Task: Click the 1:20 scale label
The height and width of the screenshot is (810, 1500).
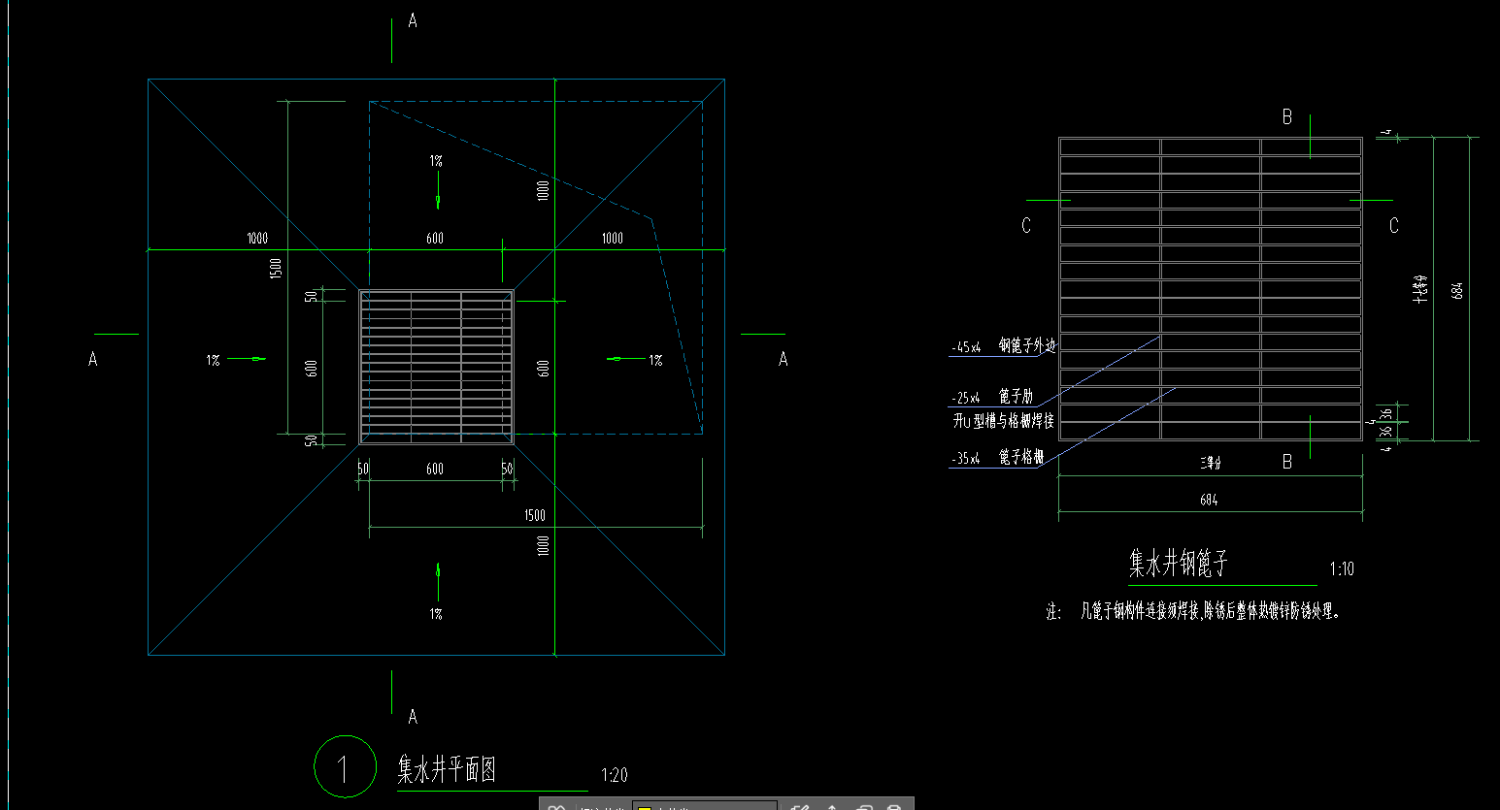Action: [615, 775]
